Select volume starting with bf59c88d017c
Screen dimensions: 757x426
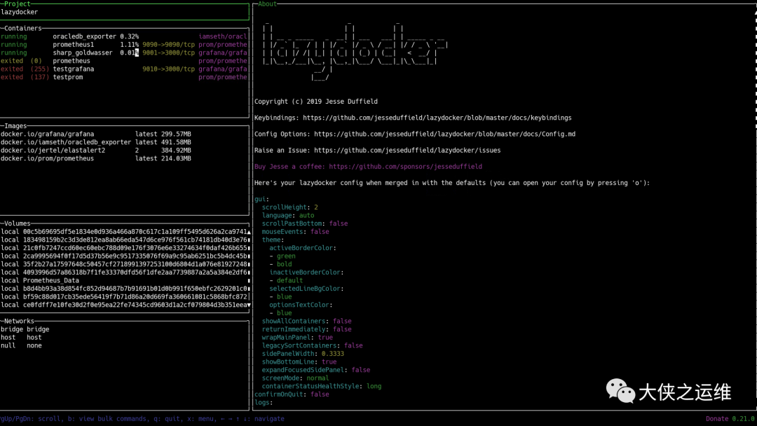(x=123, y=296)
